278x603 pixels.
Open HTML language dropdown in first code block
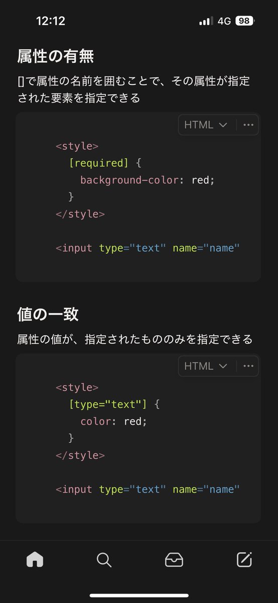pyautogui.click(x=206, y=125)
